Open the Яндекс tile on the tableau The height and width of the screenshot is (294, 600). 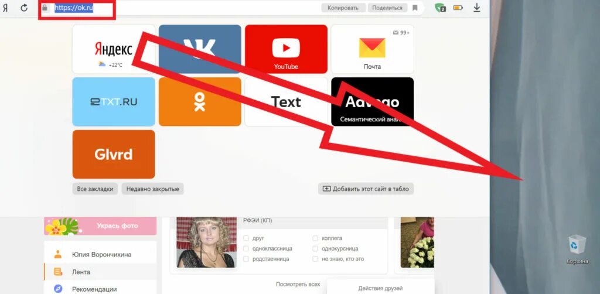(114, 49)
